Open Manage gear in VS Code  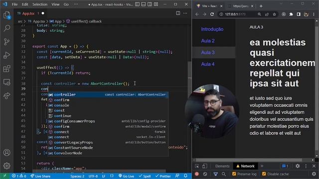[x=6, y=166]
